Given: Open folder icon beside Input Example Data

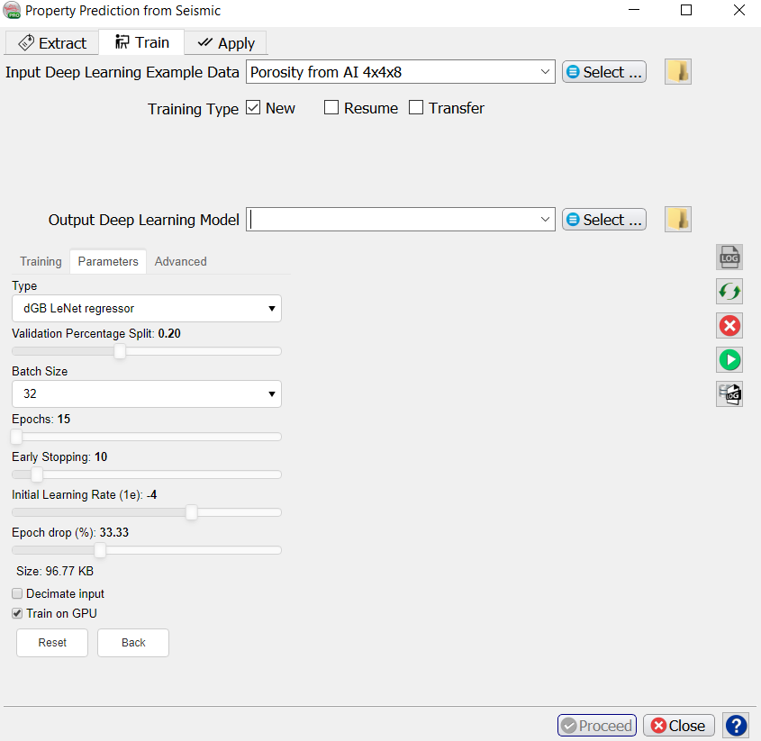Looking at the screenshot, I should [x=678, y=72].
